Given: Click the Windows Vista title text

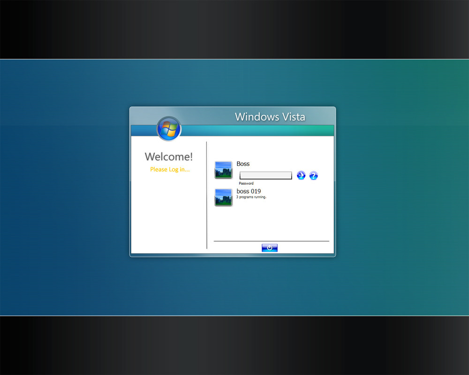Looking at the screenshot, I should point(270,117).
